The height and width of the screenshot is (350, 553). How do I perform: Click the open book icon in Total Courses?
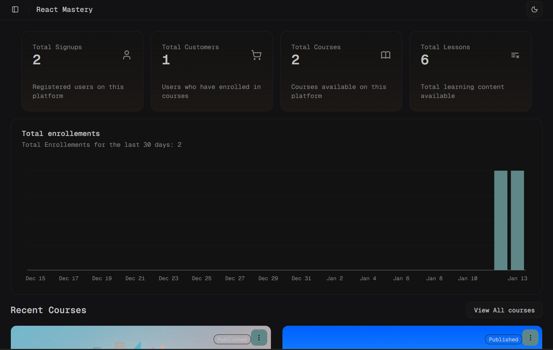pyautogui.click(x=386, y=55)
